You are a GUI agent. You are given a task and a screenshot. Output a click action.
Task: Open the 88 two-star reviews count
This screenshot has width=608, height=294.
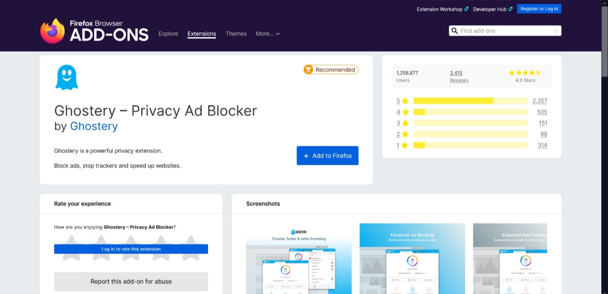[x=544, y=134]
